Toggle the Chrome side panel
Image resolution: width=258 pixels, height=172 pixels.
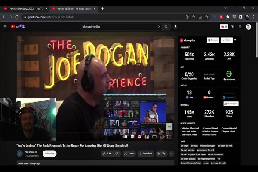(x=240, y=17)
